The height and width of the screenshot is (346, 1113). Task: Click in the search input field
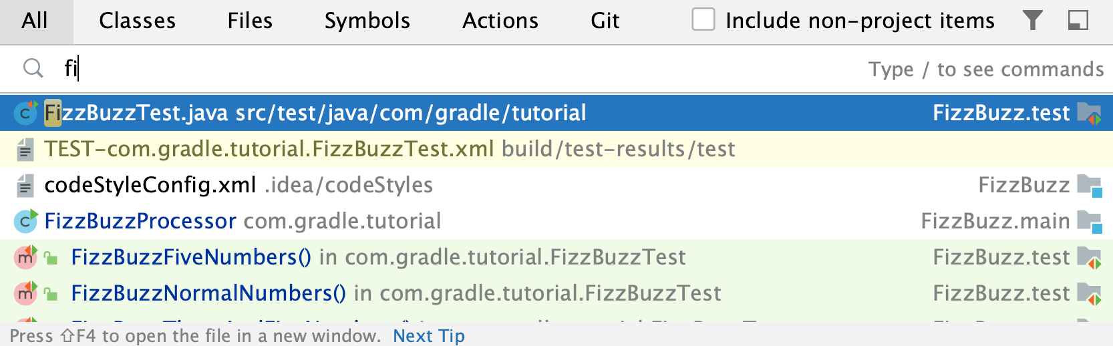(461, 69)
